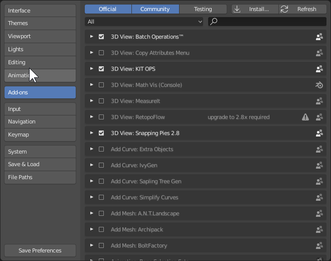The image size is (331, 261).
Task: Expand the Add Curve: IvyGen details
Action: [x=91, y=165]
